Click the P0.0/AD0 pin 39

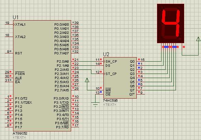coord(75,24)
